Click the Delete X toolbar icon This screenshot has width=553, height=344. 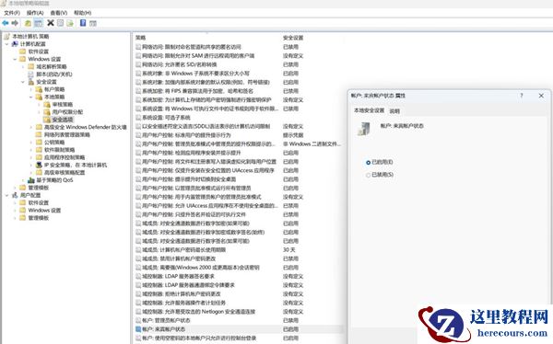51,23
